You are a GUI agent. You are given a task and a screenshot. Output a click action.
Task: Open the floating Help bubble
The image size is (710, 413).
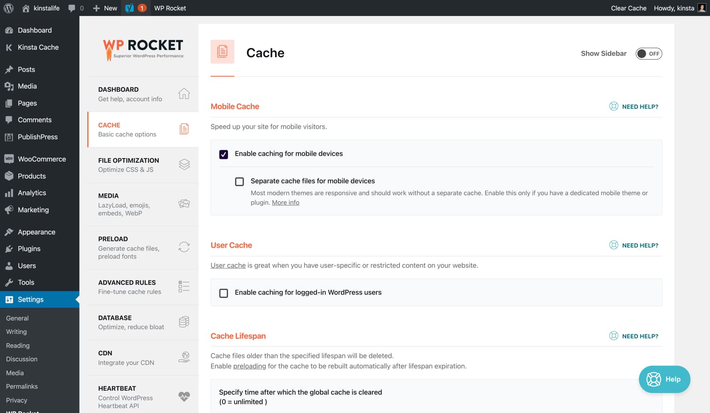click(664, 379)
